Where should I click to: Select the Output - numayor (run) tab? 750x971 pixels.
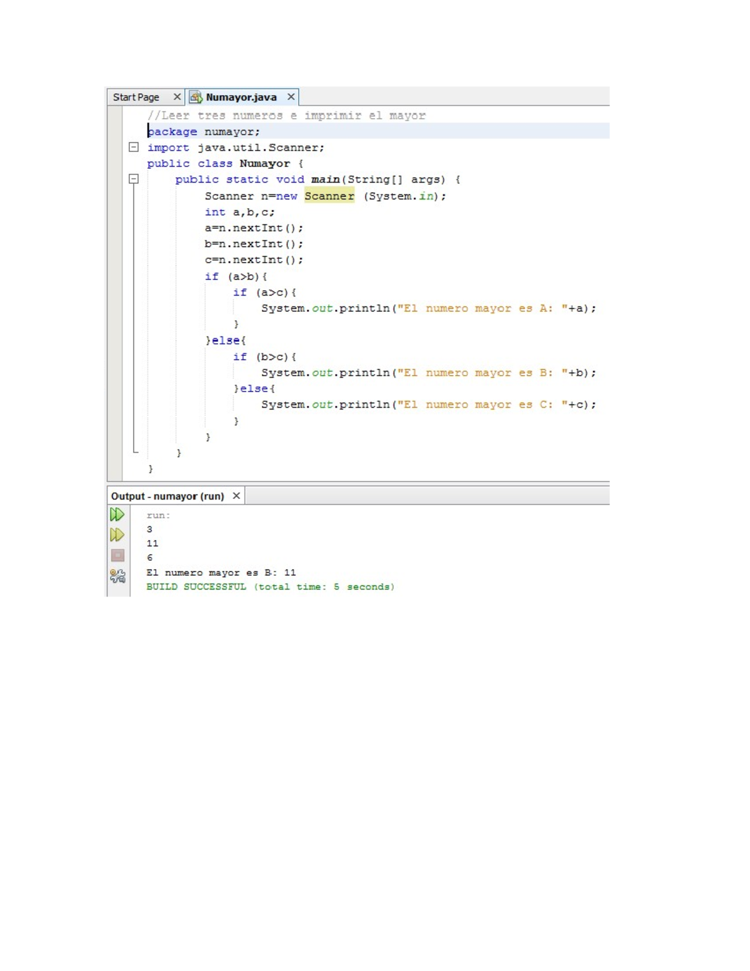pos(167,496)
